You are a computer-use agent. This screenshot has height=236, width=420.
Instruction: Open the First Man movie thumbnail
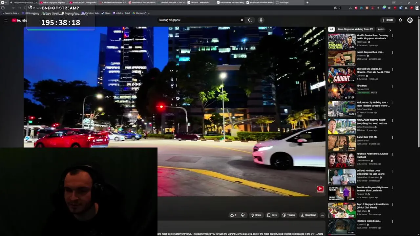[x=342, y=92]
